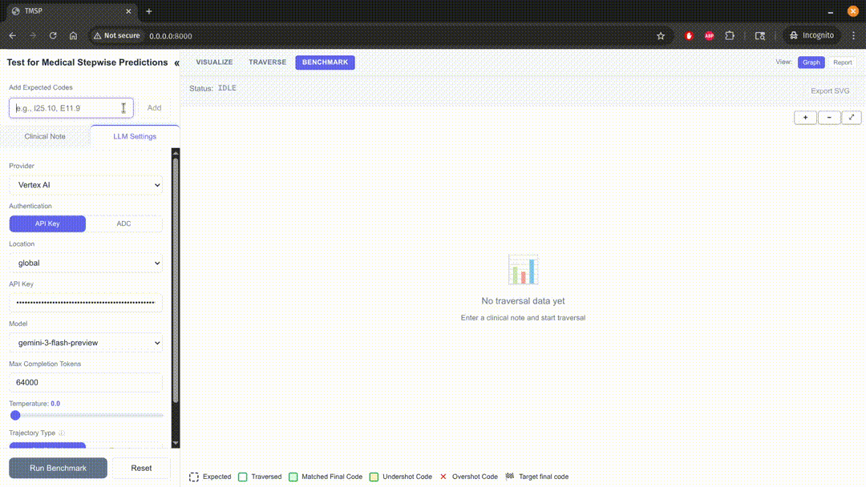Open the ABP adblock extension icon
Viewport: 866px width, 487px height.
(x=709, y=36)
